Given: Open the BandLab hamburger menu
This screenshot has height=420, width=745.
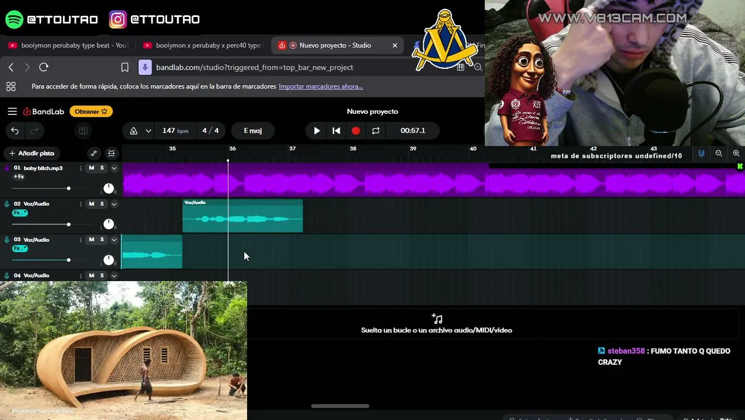Looking at the screenshot, I should coord(12,111).
